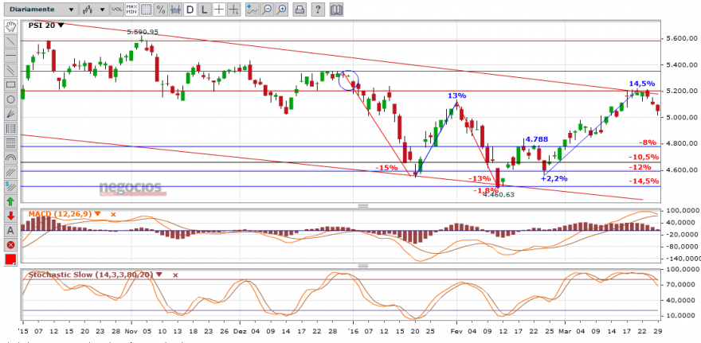Click the blue 14,5% annotation at peak
The height and width of the screenshot is (343, 701).
642,84
